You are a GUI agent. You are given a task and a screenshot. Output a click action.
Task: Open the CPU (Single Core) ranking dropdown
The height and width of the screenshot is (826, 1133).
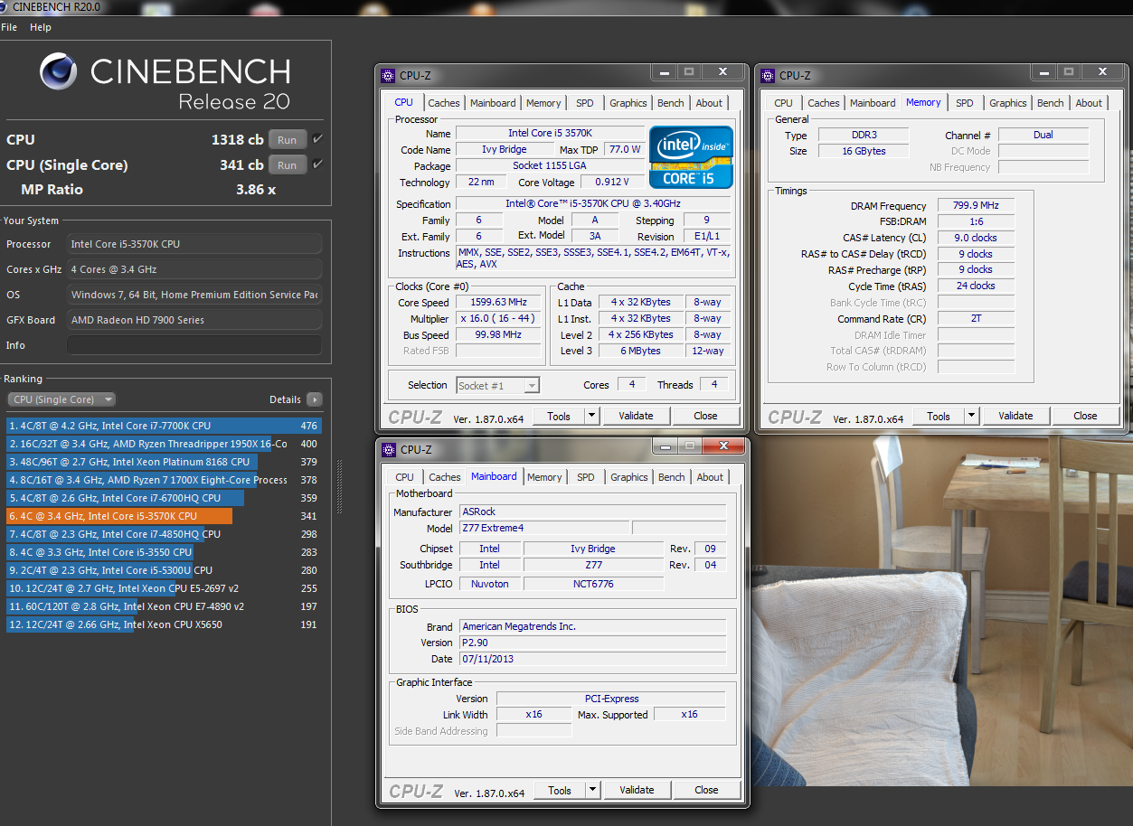point(61,399)
